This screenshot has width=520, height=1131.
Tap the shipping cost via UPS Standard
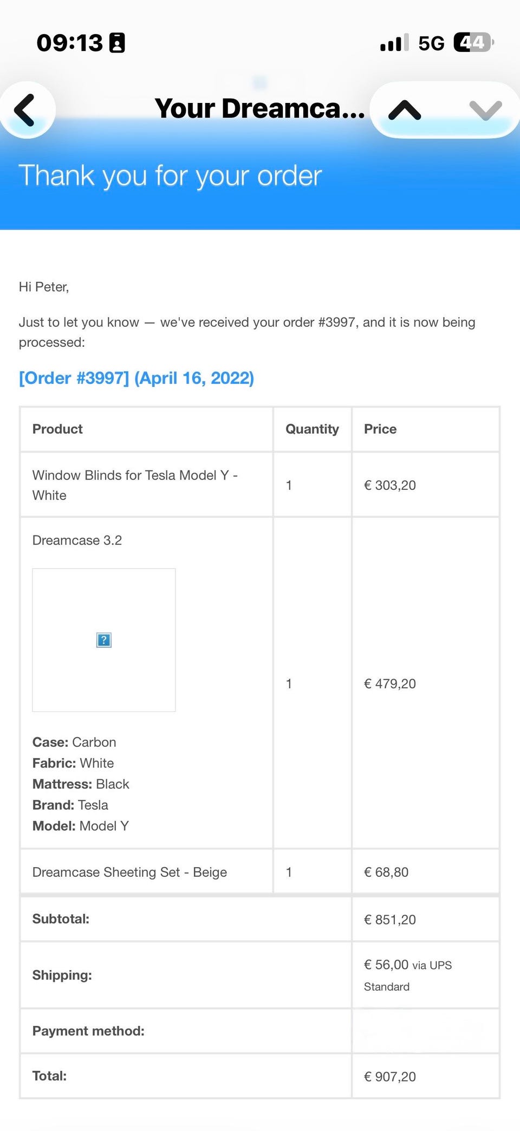pos(407,975)
